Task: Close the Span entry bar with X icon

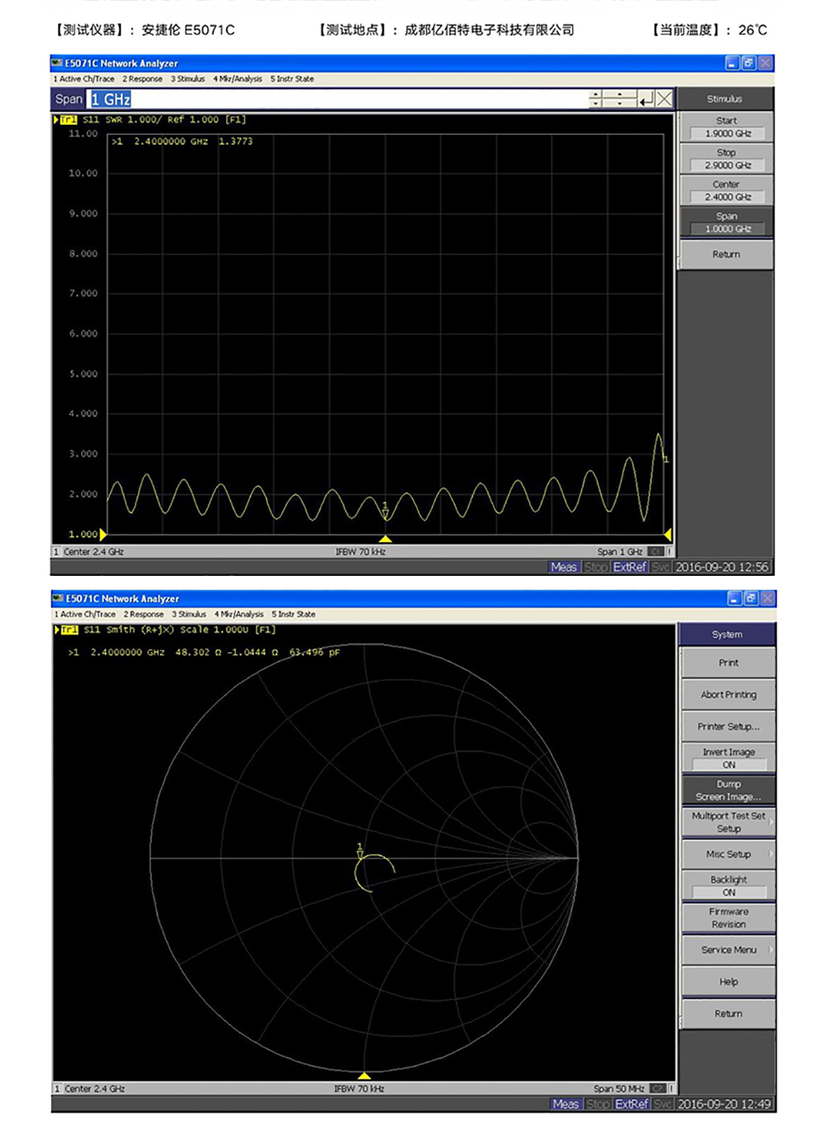Action: coord(664,99)
